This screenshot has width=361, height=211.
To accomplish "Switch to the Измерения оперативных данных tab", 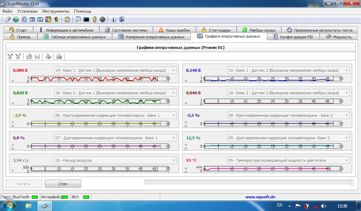I will [x=151, y=37].
